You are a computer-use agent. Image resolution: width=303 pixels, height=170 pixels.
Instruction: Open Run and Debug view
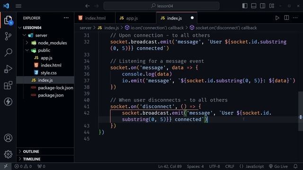pos(8,69)
